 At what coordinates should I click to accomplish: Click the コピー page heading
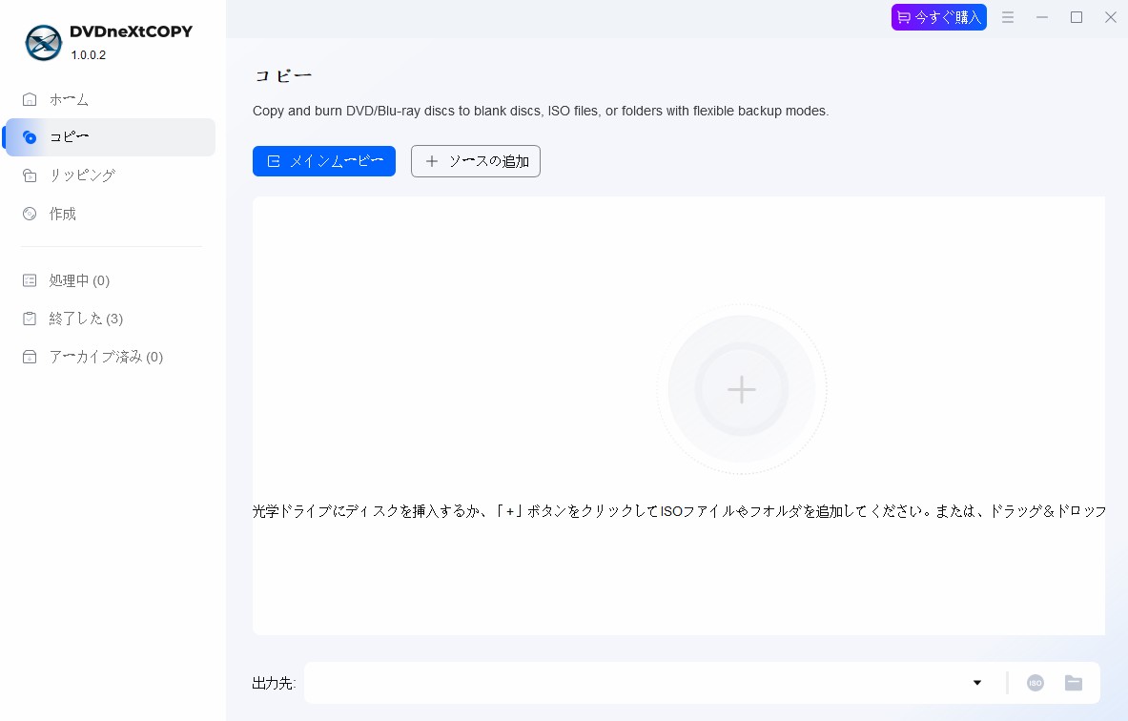[283, 75]
